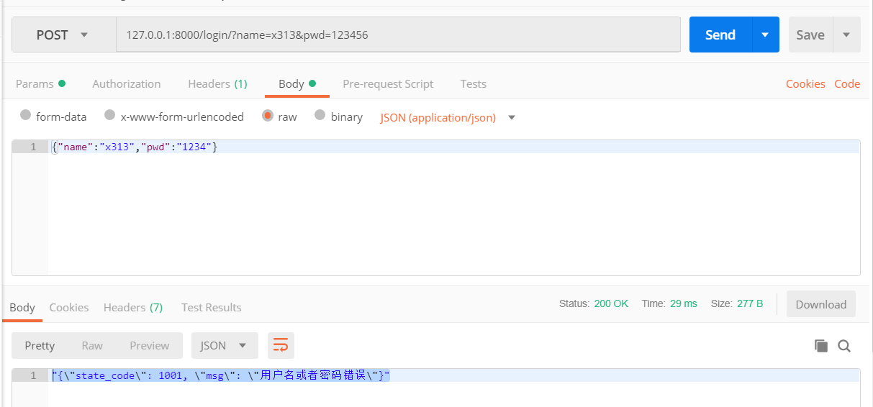Click the Send button
873x407 pixels.
pos(720,35)
